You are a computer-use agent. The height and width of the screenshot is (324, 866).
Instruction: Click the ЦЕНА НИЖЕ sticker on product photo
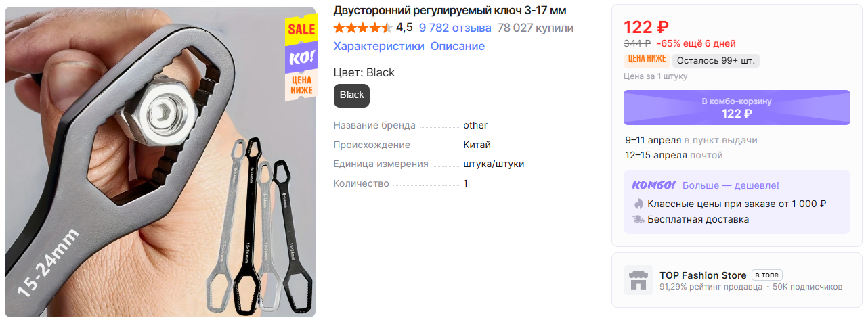point(301,86)
